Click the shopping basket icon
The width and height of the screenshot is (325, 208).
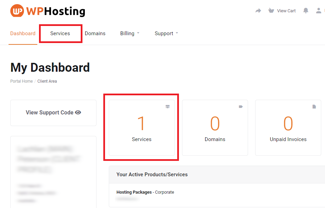pos(271,11)
